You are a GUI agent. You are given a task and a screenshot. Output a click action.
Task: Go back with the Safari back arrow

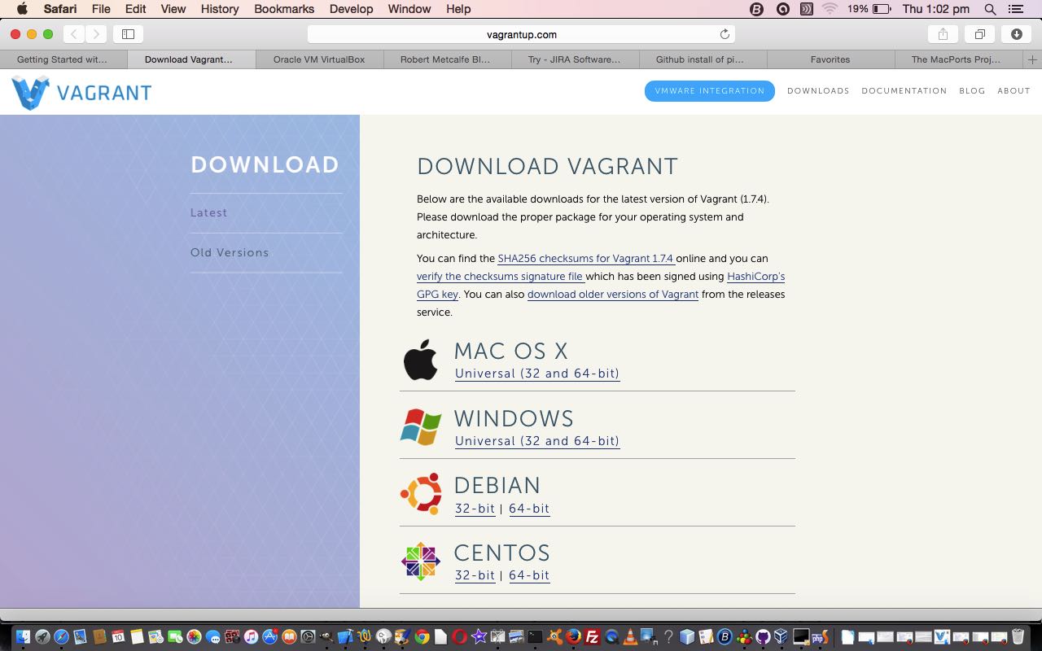tap(74, 34)
